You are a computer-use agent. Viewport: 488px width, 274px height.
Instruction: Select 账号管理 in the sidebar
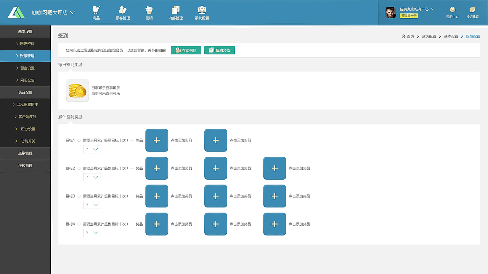point(25,56)
